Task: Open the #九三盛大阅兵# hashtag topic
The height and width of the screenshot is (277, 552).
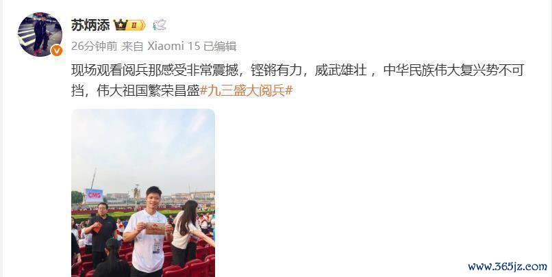Action: 246,91
